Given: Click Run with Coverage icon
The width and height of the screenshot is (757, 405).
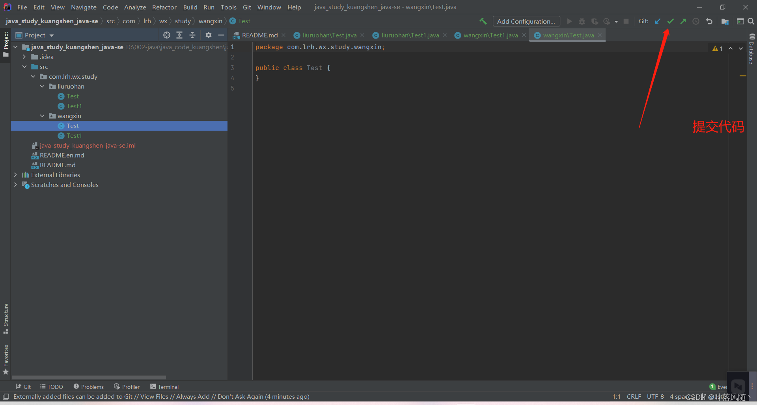Looking at the screenshot, I should click(595, 21).
